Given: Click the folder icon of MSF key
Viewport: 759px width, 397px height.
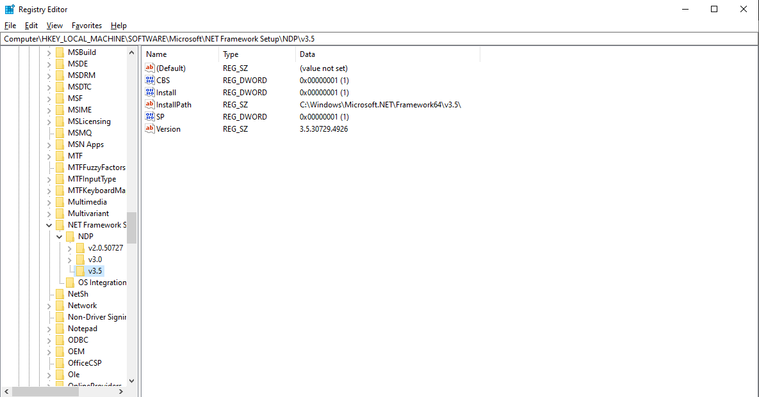Looking at the screenshot, I should point(60,98).
